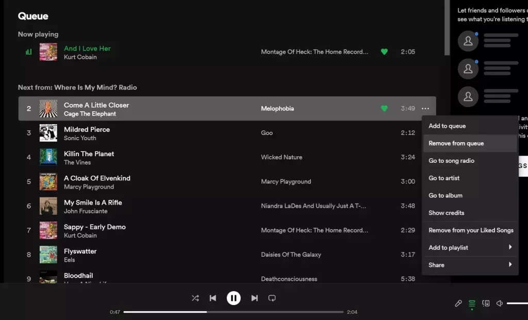
Task: Open the artist The Vines
Action: tap(77, 162)
